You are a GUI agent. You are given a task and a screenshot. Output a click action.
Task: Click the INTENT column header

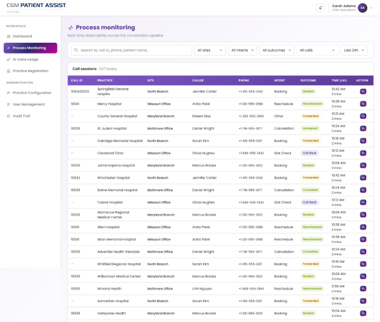coord(280,80)
